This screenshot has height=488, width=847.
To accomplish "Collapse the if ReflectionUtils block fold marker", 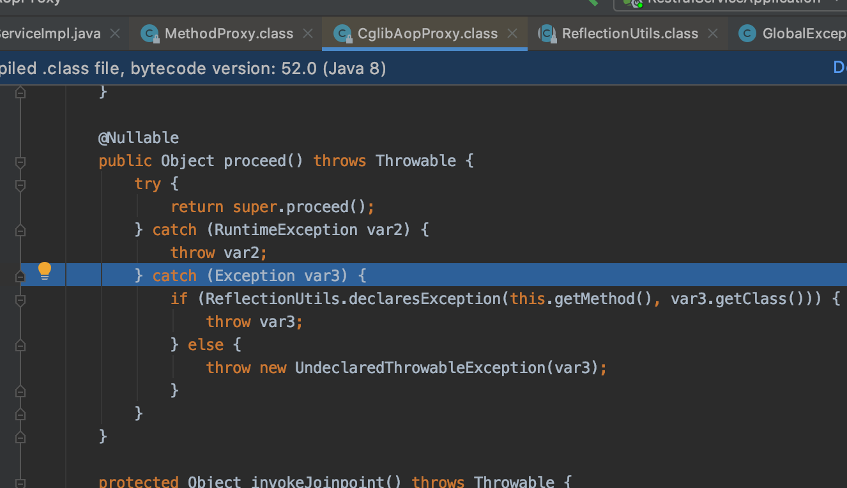I will click(x=20, y=300).
